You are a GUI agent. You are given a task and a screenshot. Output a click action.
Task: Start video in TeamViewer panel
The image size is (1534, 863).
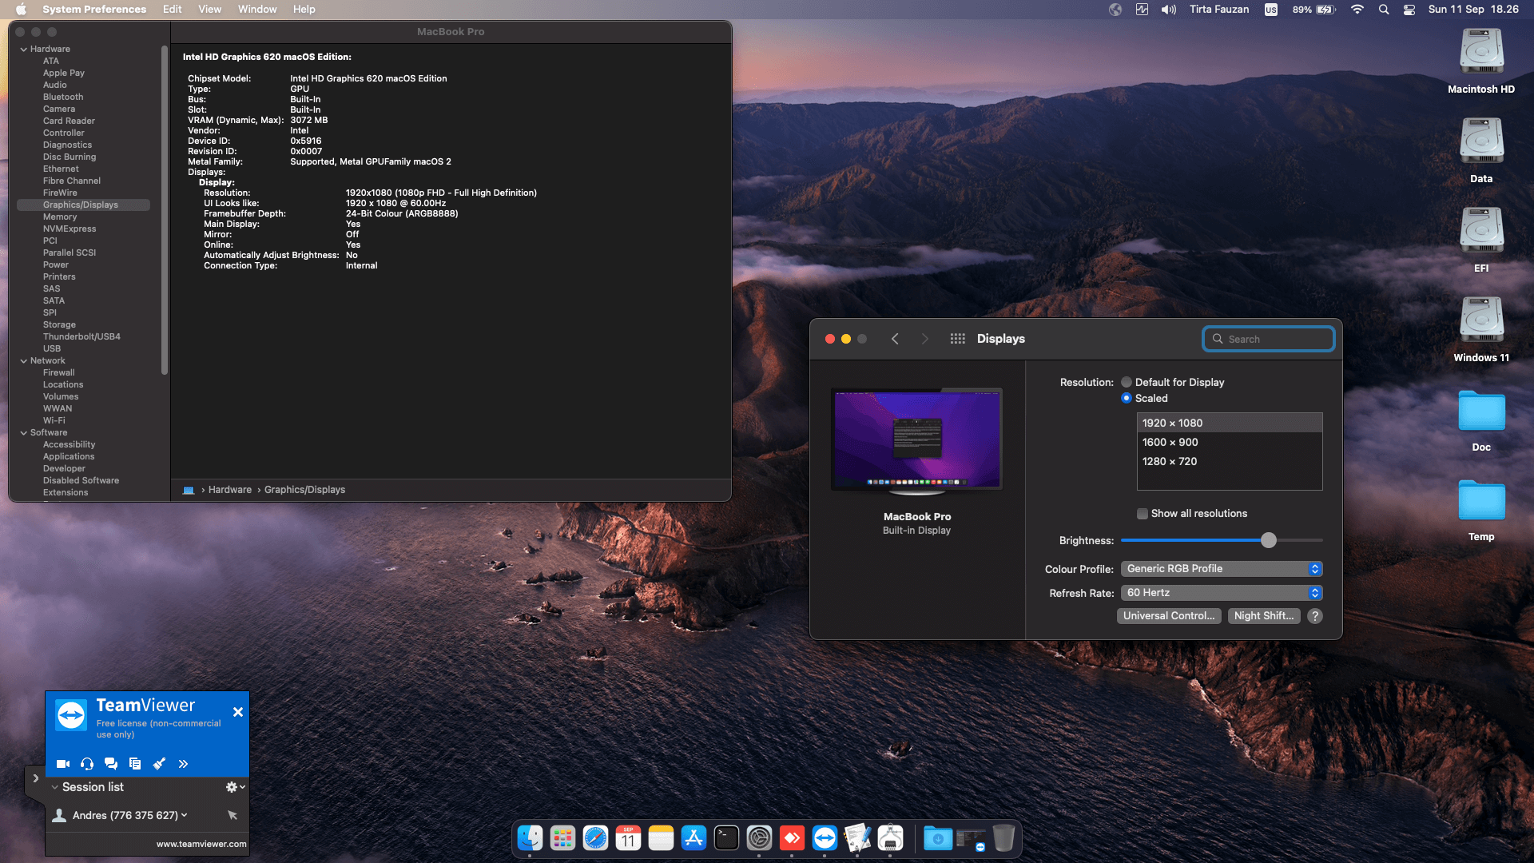tap(63, 764)
